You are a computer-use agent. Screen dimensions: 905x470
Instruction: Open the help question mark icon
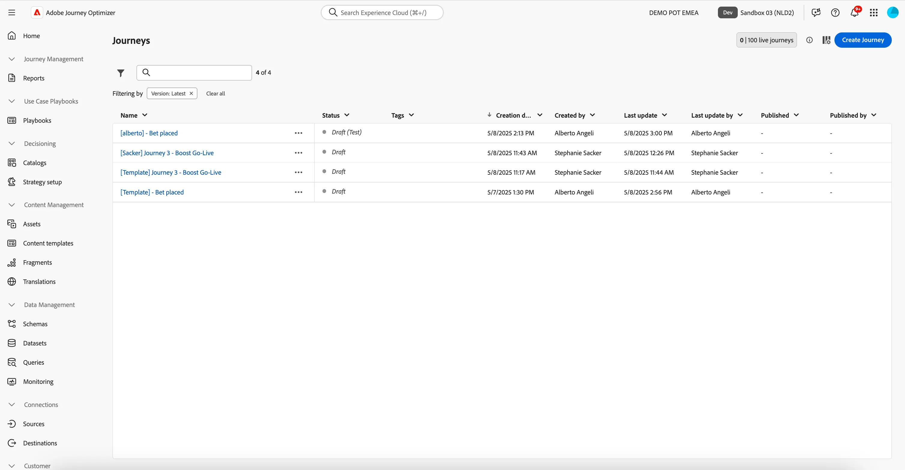click(835, 13)
